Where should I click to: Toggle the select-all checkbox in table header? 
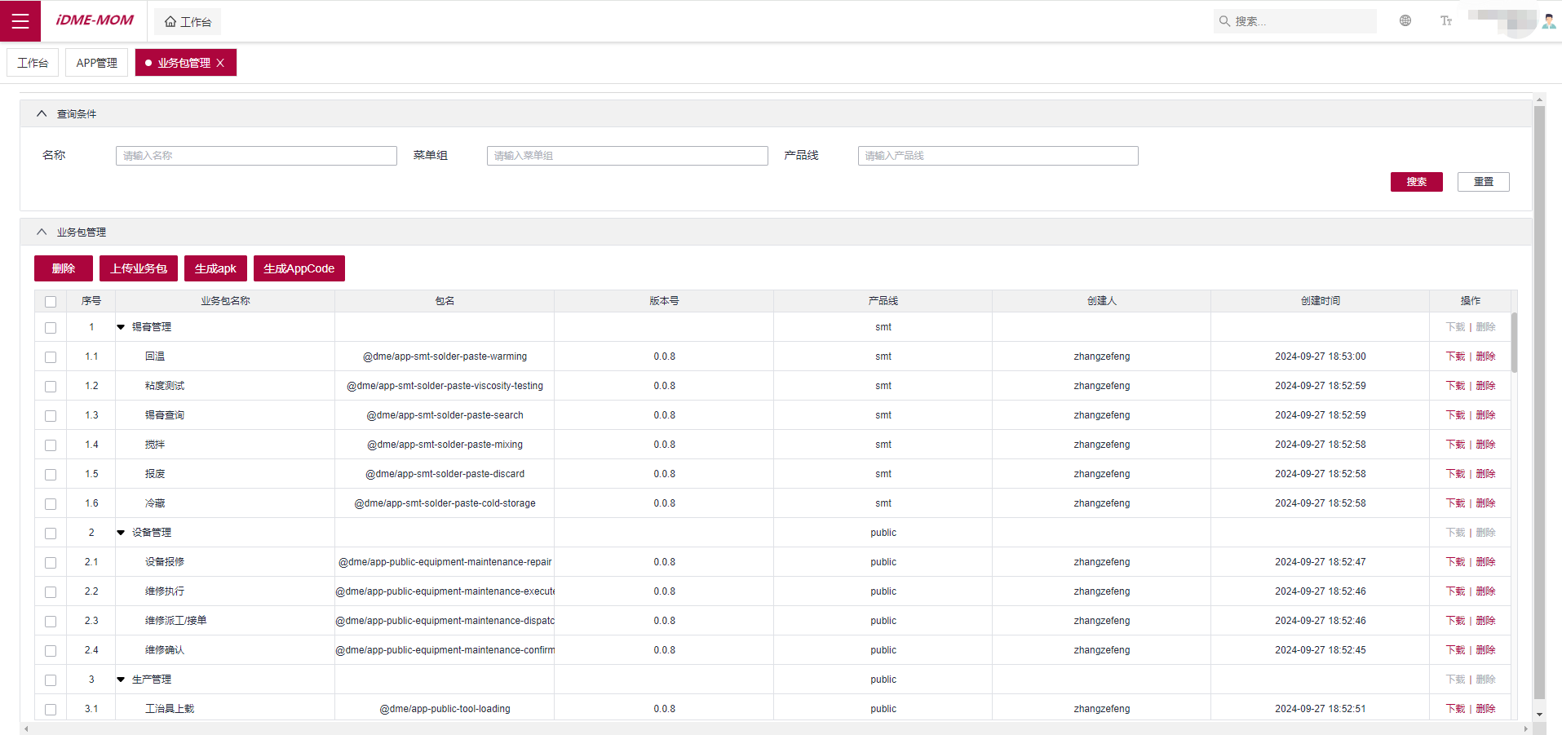(51, 302)
